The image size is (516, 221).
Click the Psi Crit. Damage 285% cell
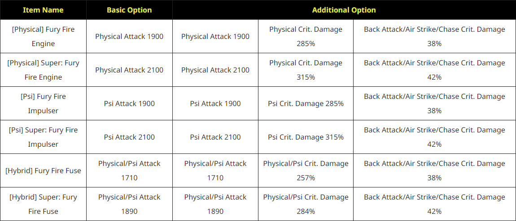[x=306, y=104]
